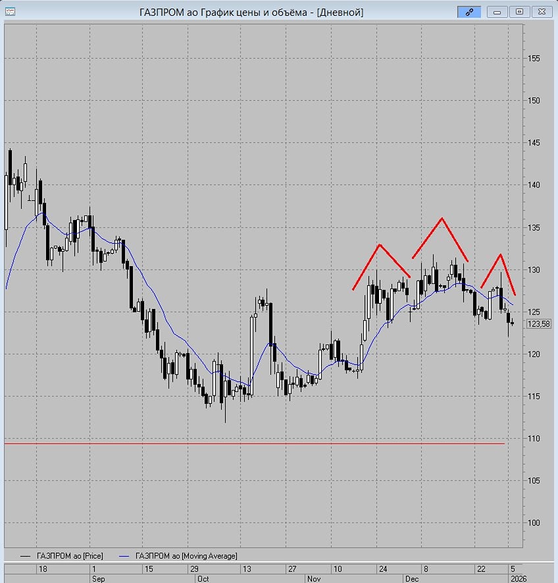558x583 pixels.
Task: Close the ГАЗПРОМ chart window
Action: coord(542,12)
